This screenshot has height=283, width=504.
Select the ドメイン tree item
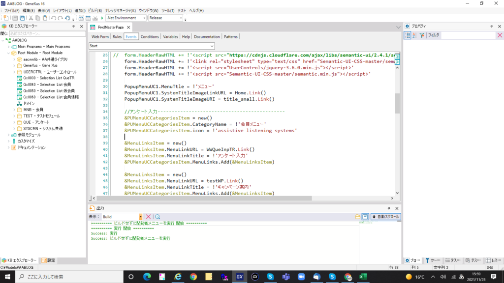tap(29, 103)
